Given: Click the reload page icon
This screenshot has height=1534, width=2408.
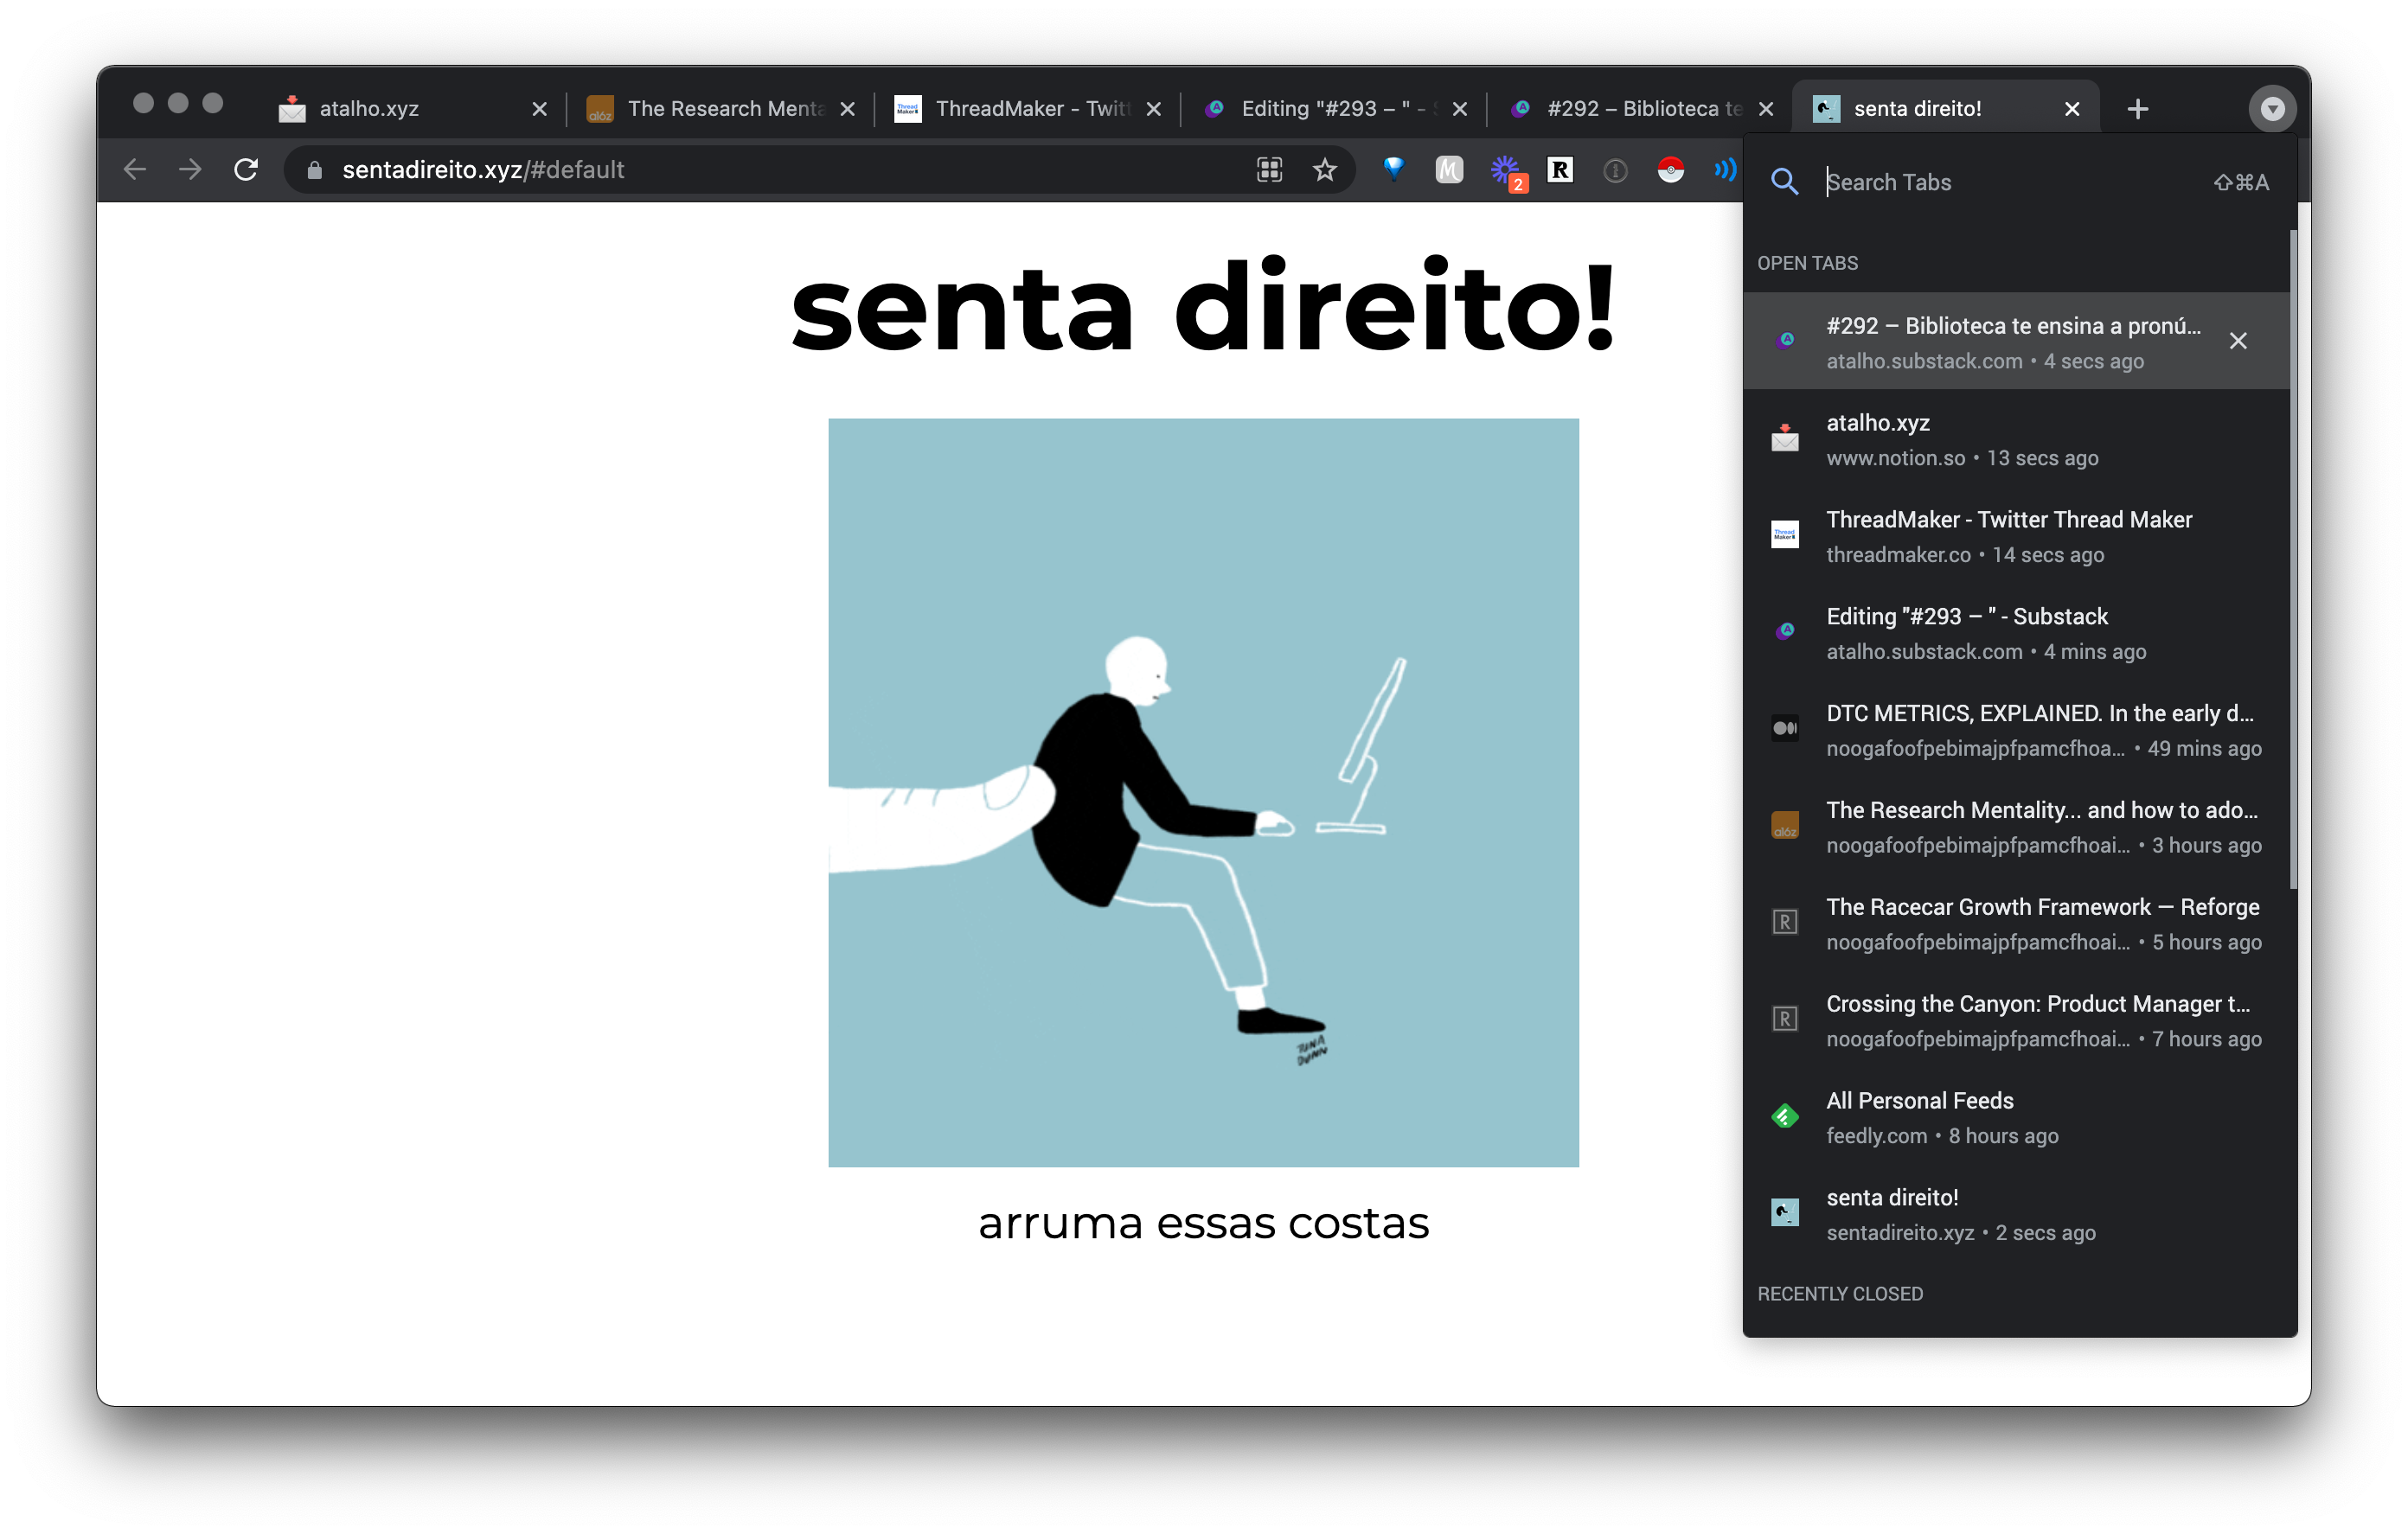Looking at the screenshot, I should (246, 170).
